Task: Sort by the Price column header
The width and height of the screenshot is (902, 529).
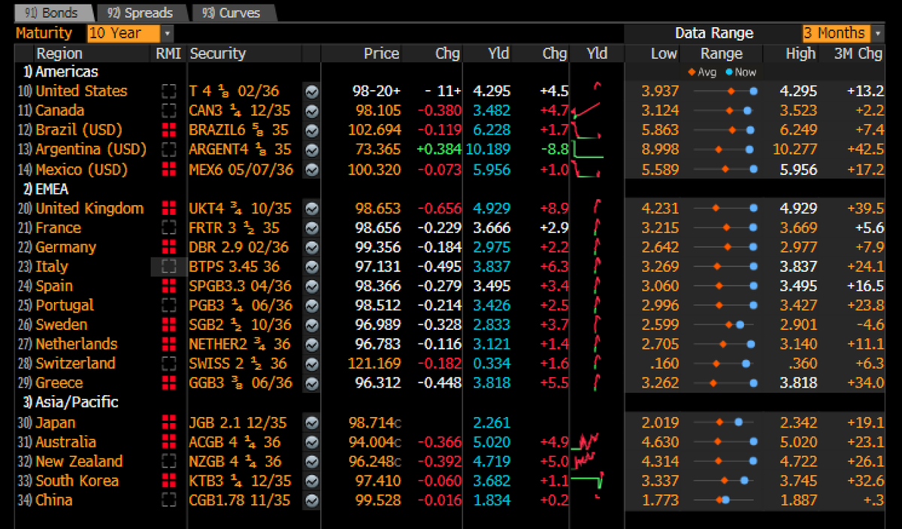Action: pos(381,53)
